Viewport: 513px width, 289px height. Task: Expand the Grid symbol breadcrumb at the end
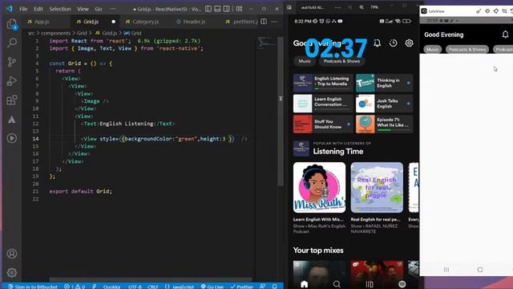pyautogui.click(x=132, y=33)
